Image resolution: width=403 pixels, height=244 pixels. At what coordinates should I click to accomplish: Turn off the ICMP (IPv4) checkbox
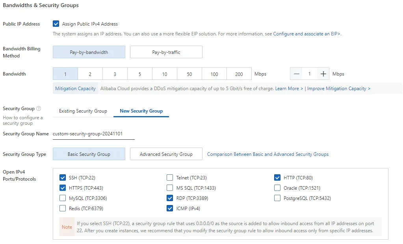[x=170, y=208]
